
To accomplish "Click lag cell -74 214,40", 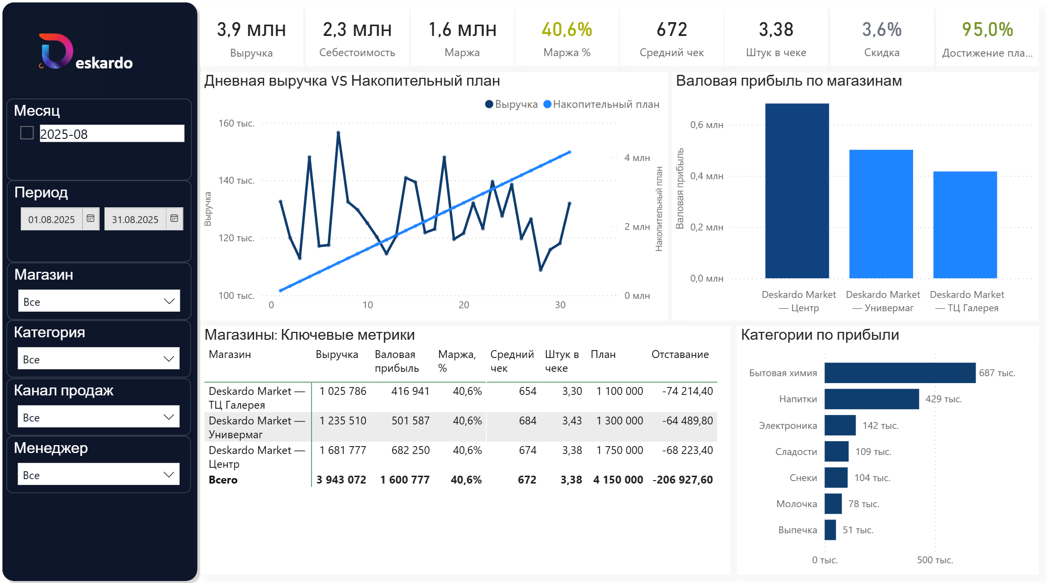I will coord(688,391).
